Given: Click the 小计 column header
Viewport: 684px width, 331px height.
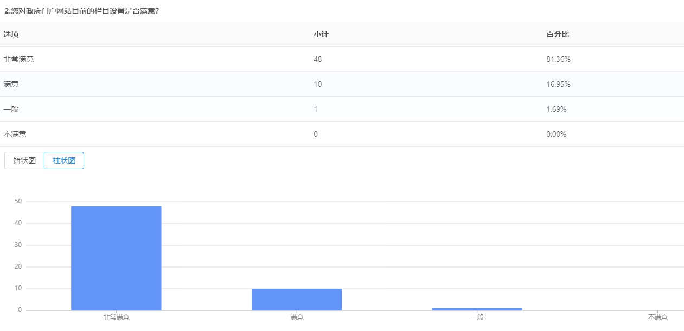Looking at the screenshot, I should coord(321,34).
